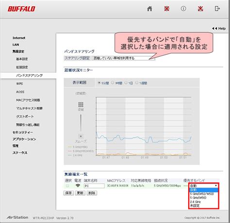Click the device name field containing PC
This screenshot has height=223, width=230.
[94, 186]
